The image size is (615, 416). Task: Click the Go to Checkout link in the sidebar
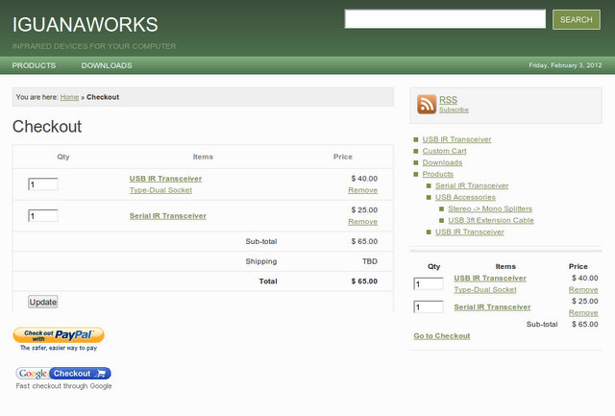[x=442, y=336]
